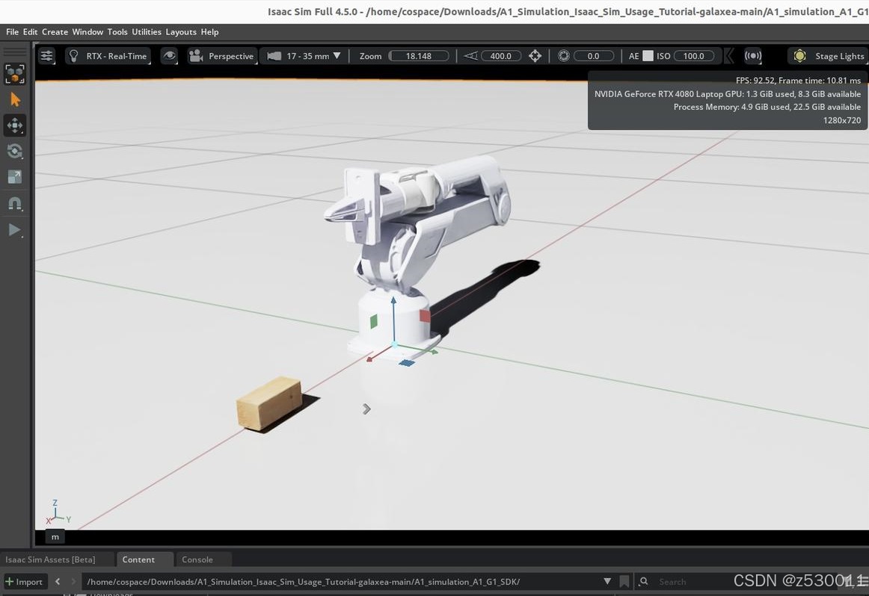This screenshot has height=596, width=869.
Task: Click the focus distance field 400.0
Action: coord(500,56)
